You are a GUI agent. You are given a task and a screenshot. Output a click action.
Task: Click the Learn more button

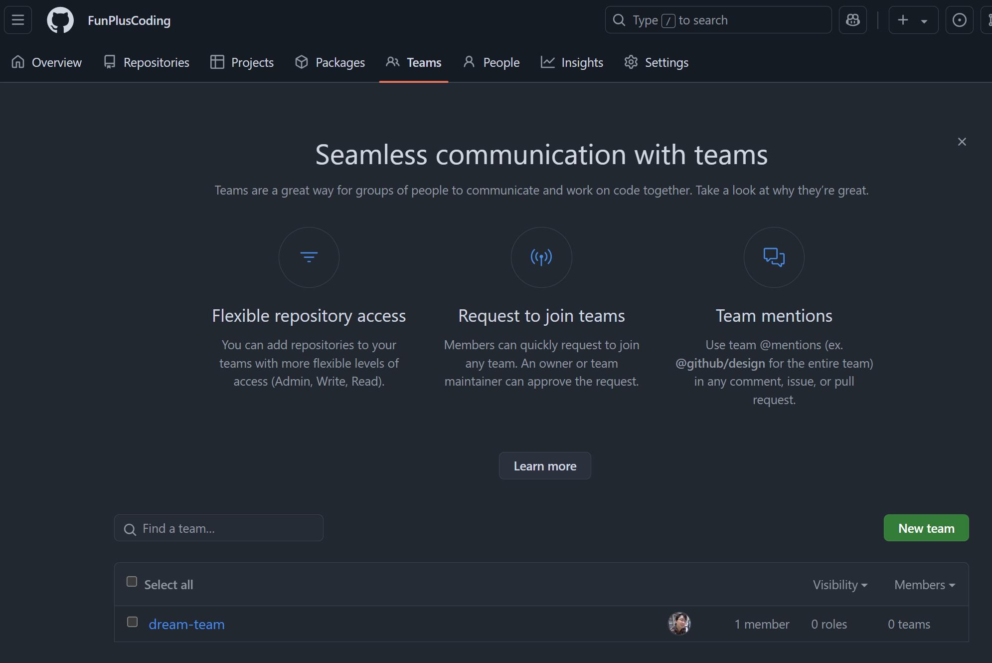point(545,466)
